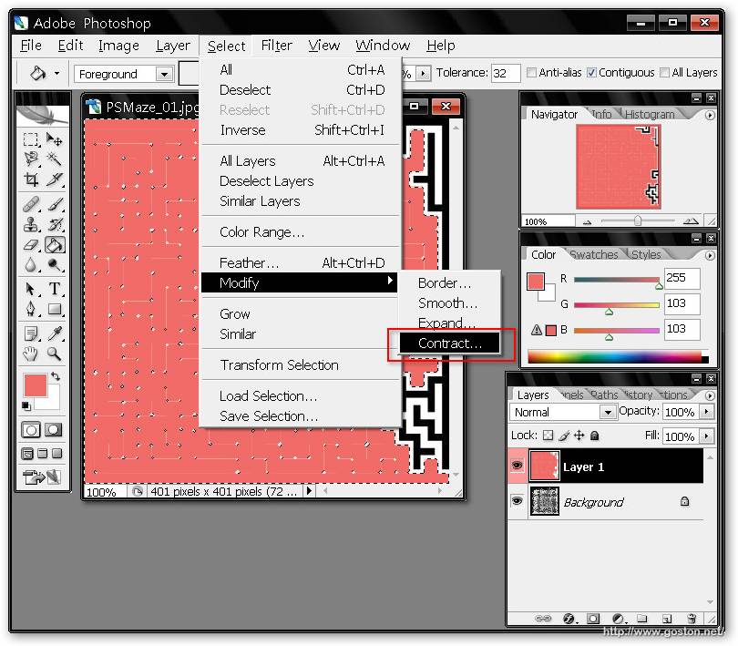Image resolution: width=738 pixels, height=646 pixels.
Task: Open the Normal blend mode dropdown
Action: click(x=608, y=413)
